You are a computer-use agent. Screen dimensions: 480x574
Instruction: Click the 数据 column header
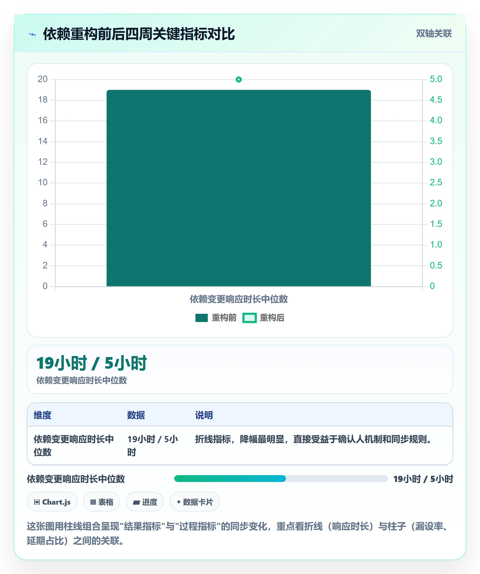point(136,415)
